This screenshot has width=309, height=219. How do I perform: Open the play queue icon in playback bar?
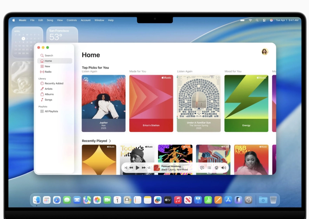coord(209,167)
